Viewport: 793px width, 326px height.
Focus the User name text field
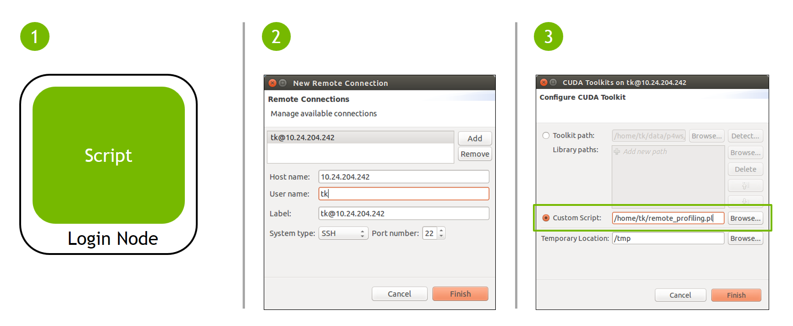(404, 194)
